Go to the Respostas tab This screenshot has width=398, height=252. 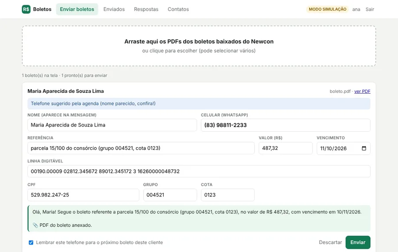[x=146, y=9]
